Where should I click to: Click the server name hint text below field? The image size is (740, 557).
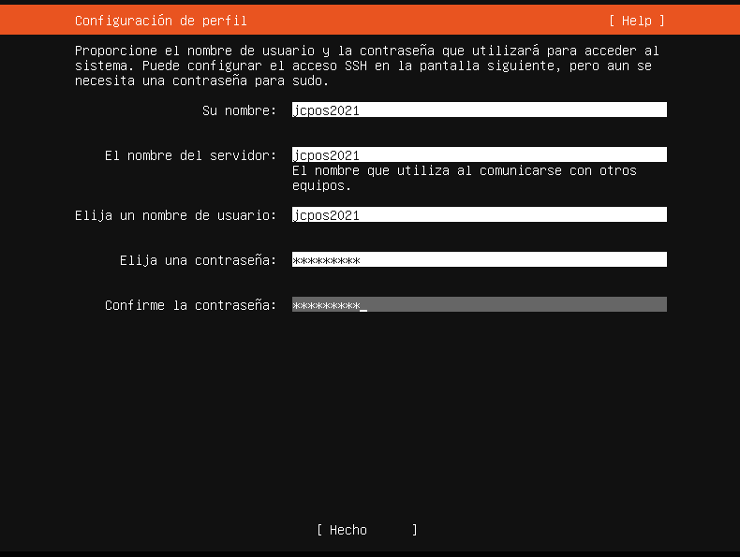[x=464, y=178]
